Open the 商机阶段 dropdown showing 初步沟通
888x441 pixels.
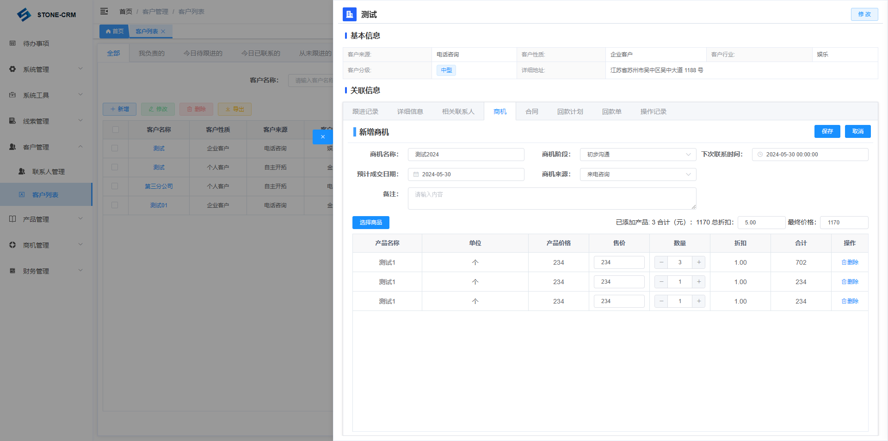point(638,155)
